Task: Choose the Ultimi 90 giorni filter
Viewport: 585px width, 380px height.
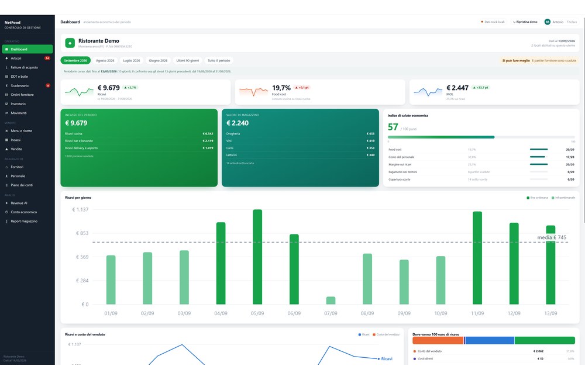Action: click(188, 60)
